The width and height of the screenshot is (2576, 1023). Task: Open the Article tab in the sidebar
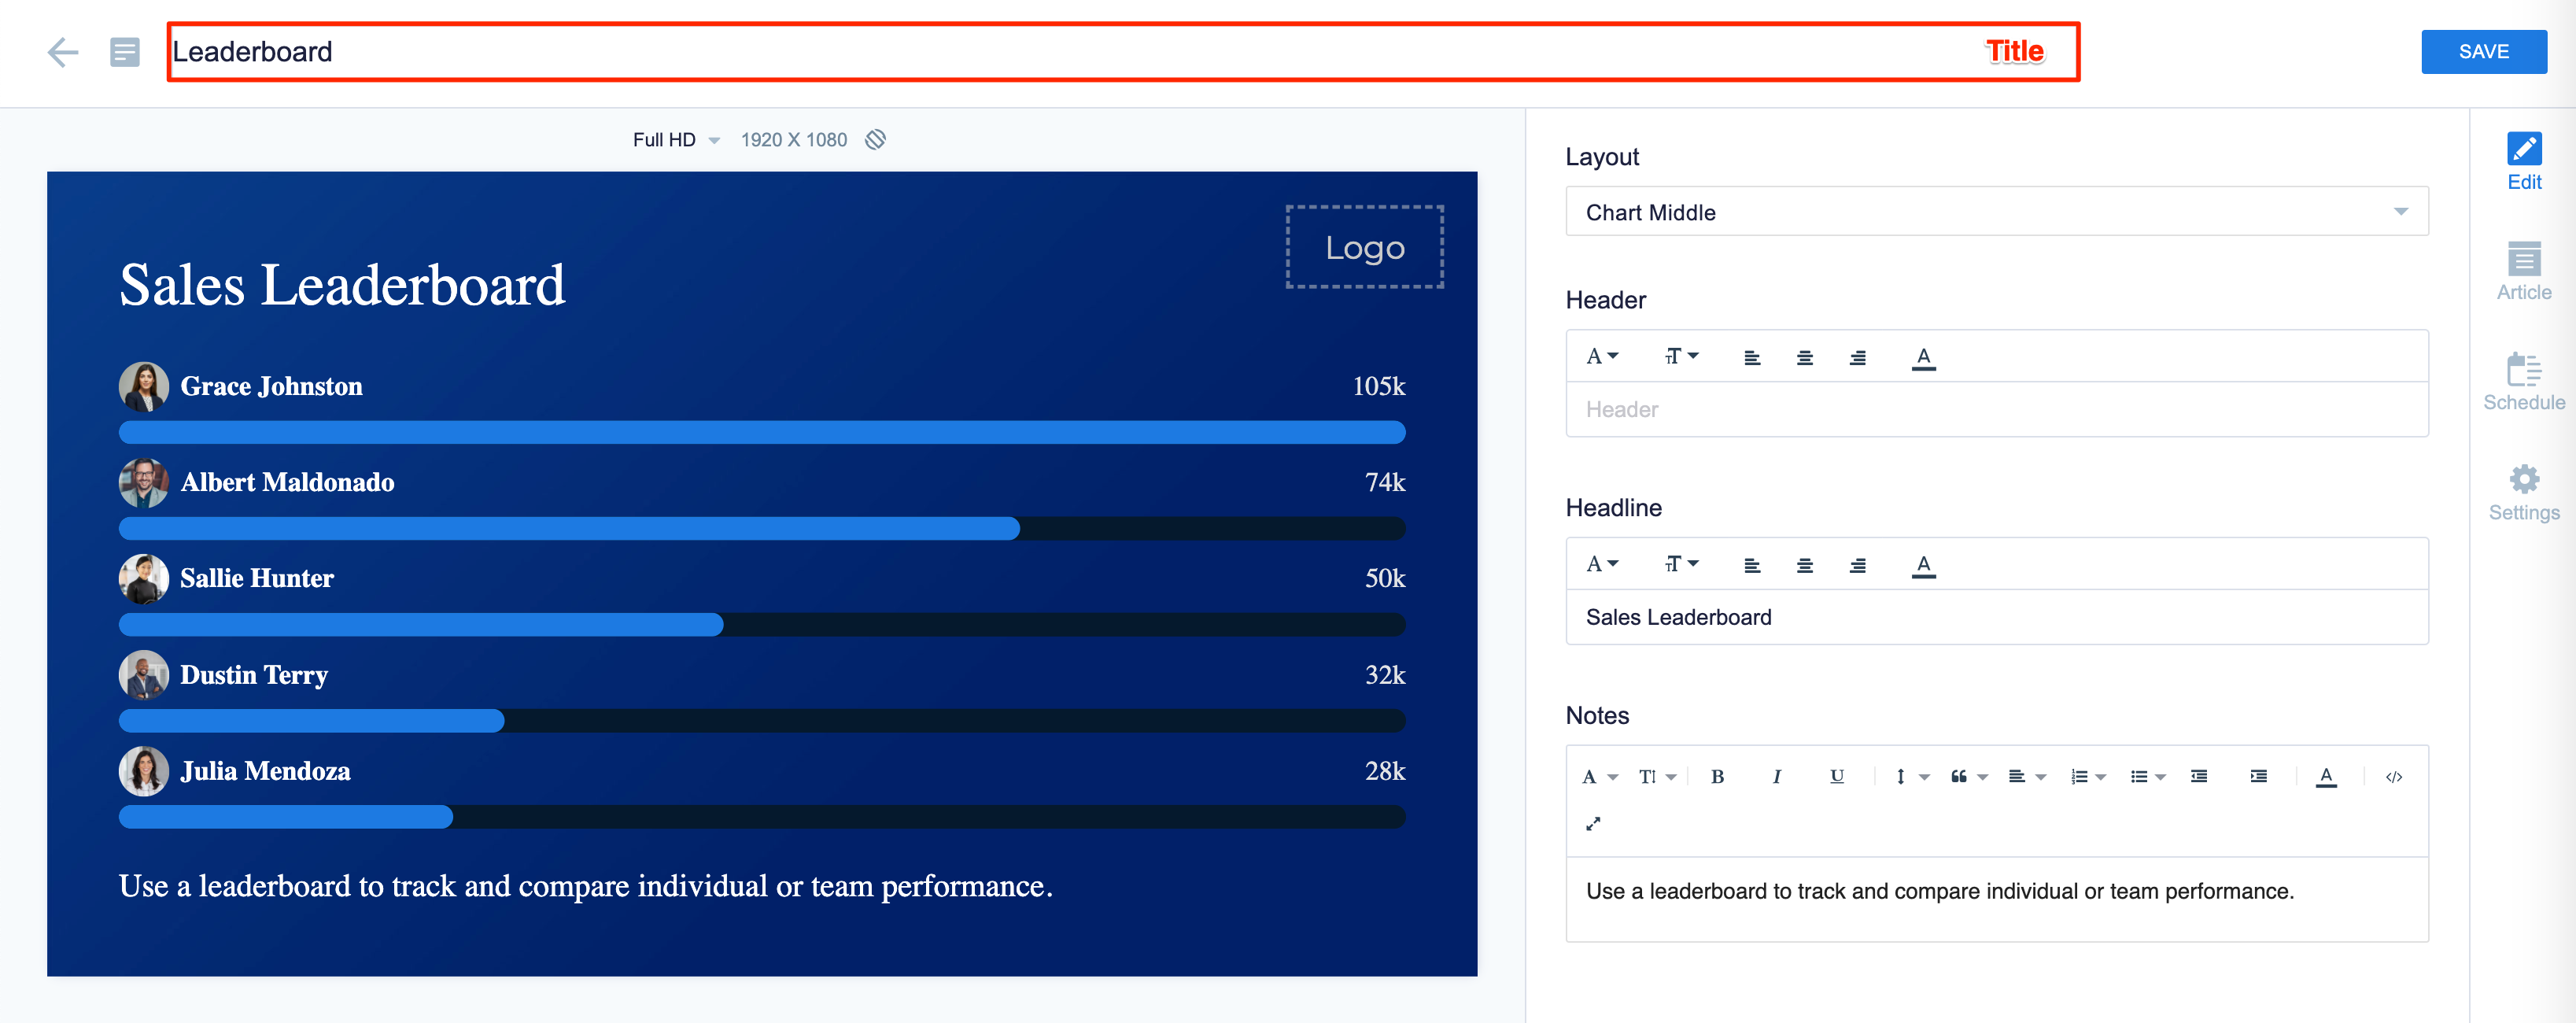point(2523,271)
